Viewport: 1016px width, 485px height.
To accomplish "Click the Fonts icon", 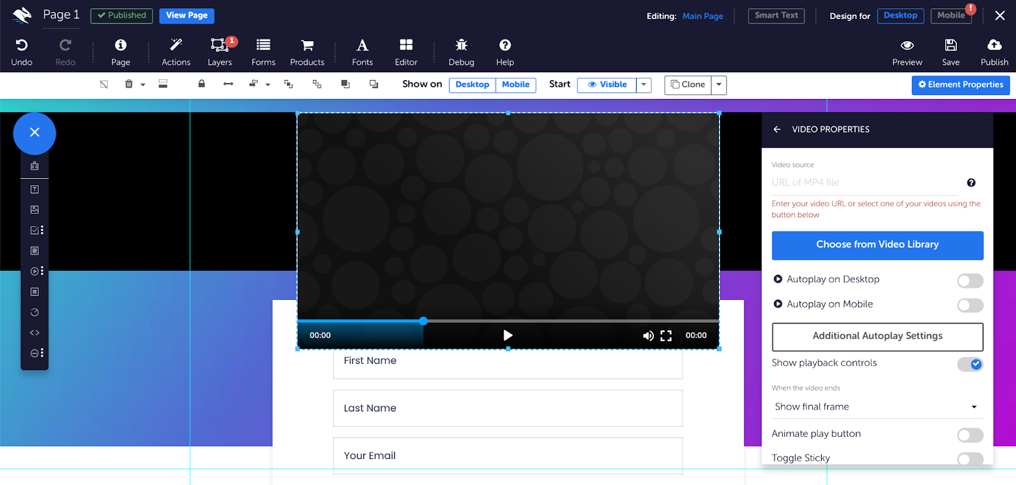I will [x=362, y=46].
